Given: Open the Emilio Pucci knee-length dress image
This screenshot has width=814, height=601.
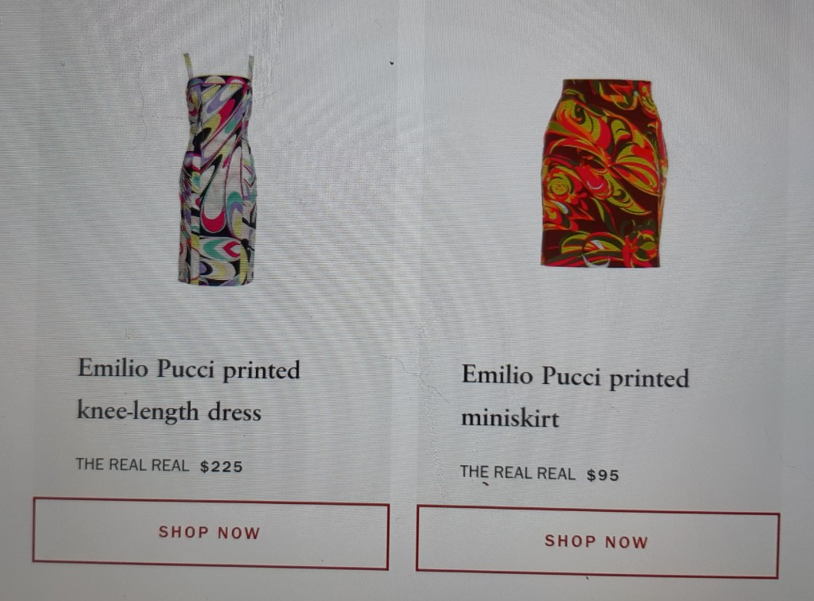Looking at the screenshot, I should (217, 169).
